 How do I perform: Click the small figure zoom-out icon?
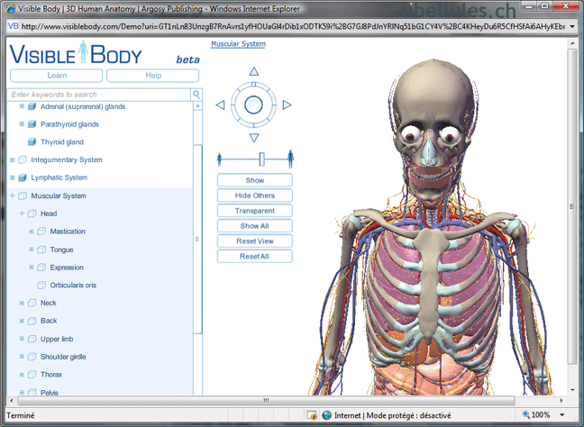(219, 159)
